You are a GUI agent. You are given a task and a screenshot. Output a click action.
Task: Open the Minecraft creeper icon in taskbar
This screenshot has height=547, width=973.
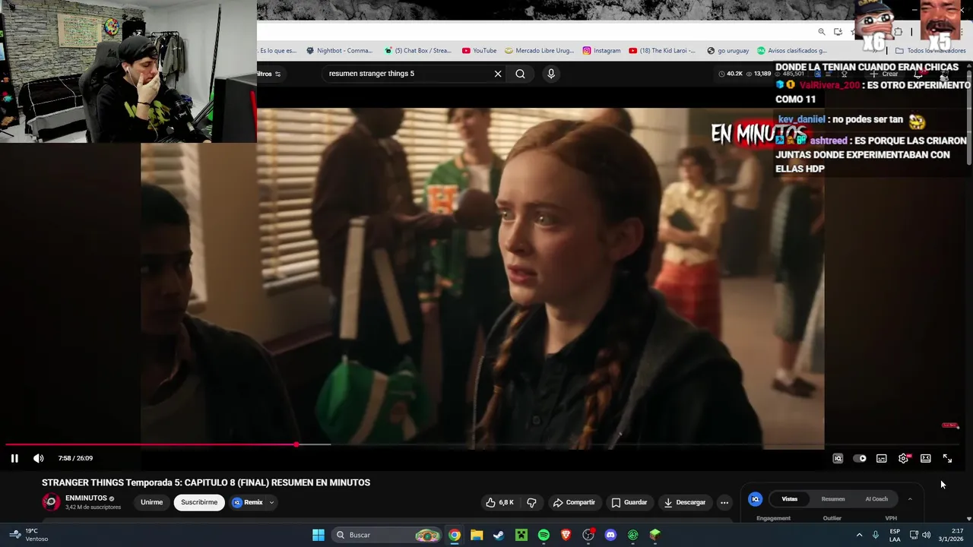(x=521, y=535)
